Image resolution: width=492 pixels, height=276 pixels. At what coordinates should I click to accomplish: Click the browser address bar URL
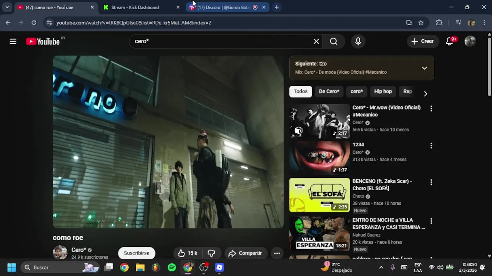click(x=134, y=23)
